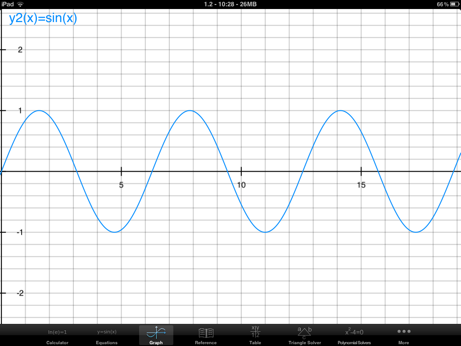Click the x-axis tick label 5
The image size is (461, 346).
point(121,185)
